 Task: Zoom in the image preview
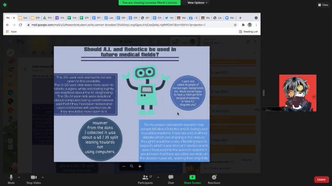[140, 167]
